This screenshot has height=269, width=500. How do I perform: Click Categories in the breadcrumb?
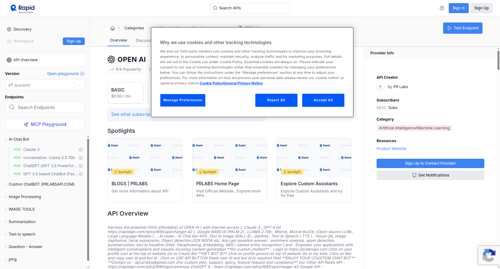pos(134,28)
